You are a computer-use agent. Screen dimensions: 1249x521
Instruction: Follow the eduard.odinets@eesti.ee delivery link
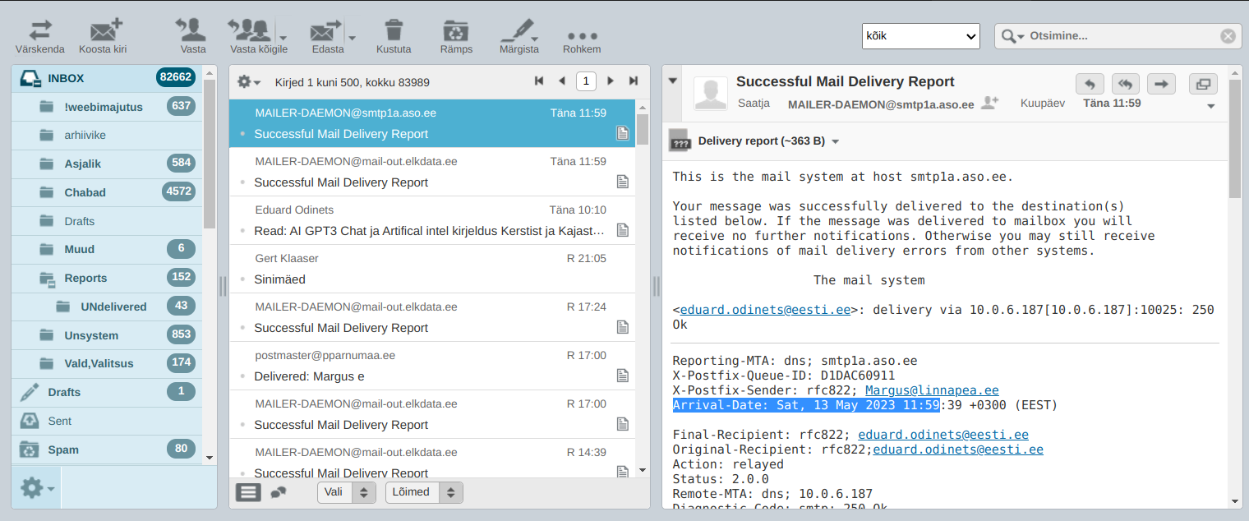(766, 310)
